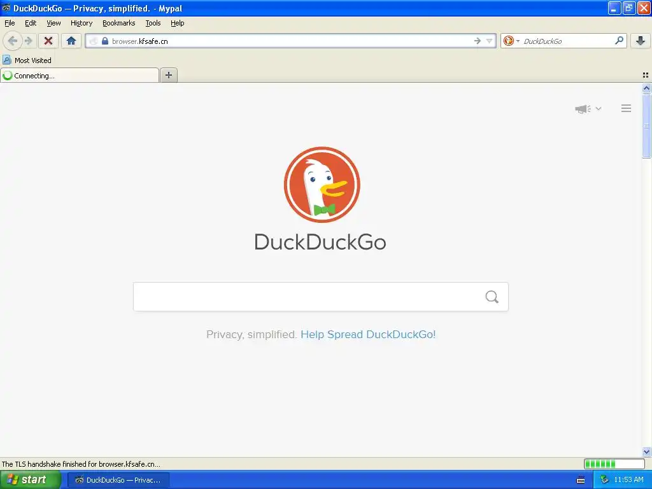Expand the chevron next to the megaphone

click(x=599, y=108)
